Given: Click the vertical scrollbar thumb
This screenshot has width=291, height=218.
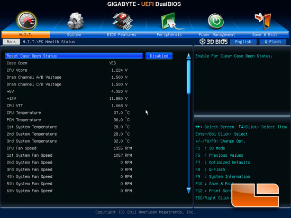Looking at the screenshot, I should click(x=188, y=77).
